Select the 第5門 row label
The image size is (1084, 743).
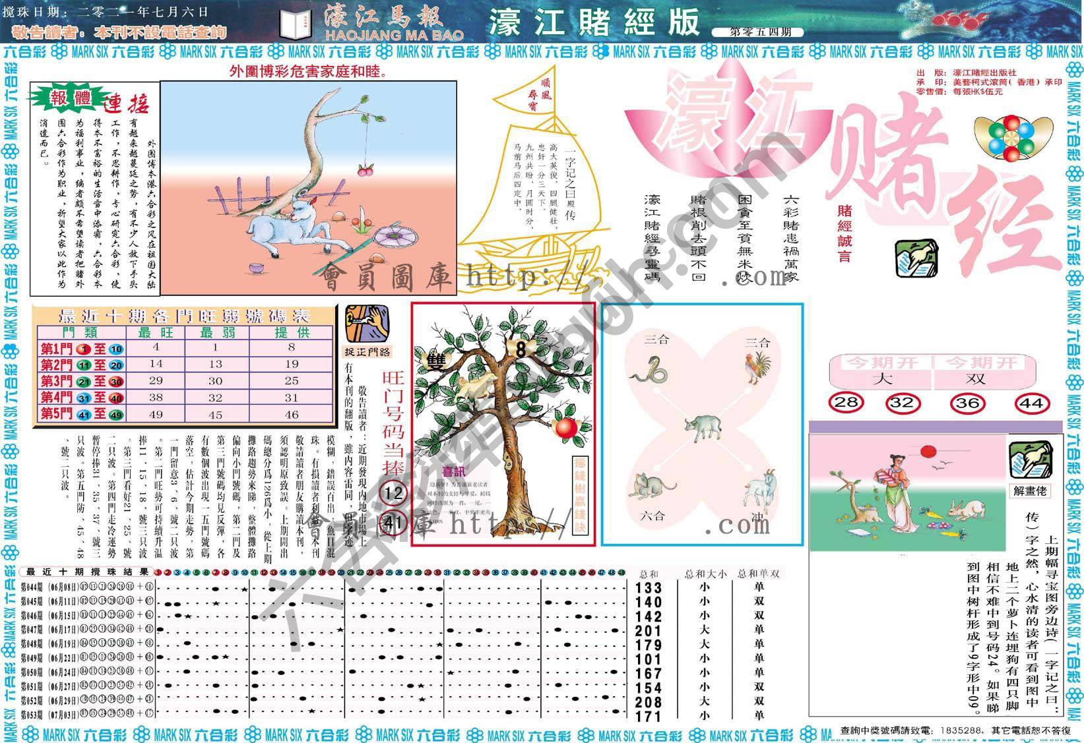pos(82,414)
